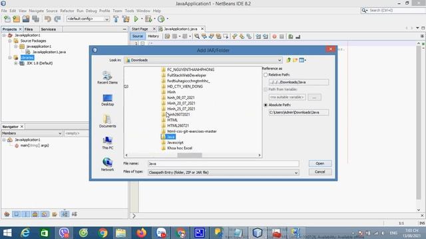Select the Relative Path radio button
Screen dimensions: 426x239
266,75
